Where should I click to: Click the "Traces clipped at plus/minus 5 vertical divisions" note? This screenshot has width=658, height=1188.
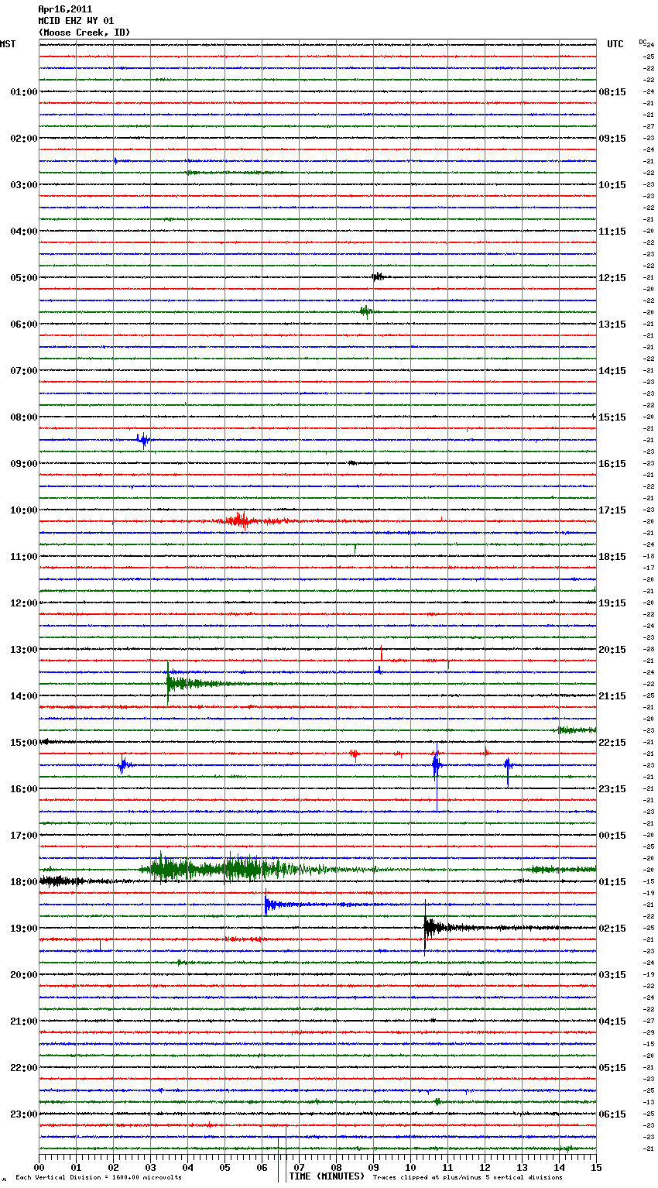click(x=468, y=1177)
